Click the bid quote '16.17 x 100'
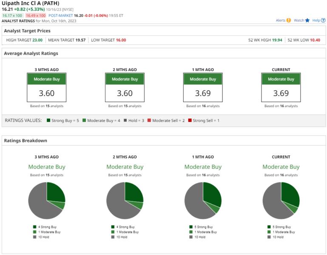The image size is (327, 255). coord(12,15)
